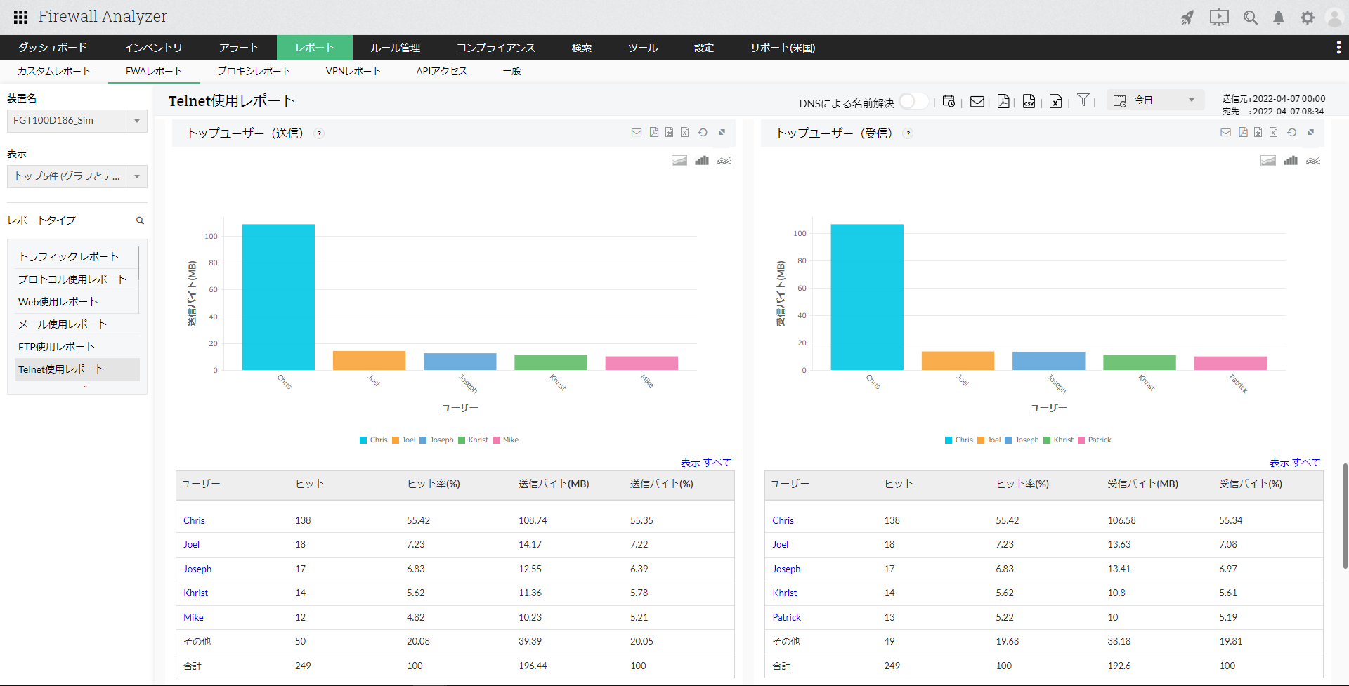The width and height of the screenshot is (1349, 686).
Task: Switch sent users chart to line graph
Action: click(724, 161)
